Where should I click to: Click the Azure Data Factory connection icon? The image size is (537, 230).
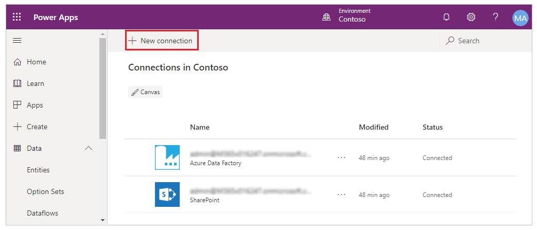167,157
